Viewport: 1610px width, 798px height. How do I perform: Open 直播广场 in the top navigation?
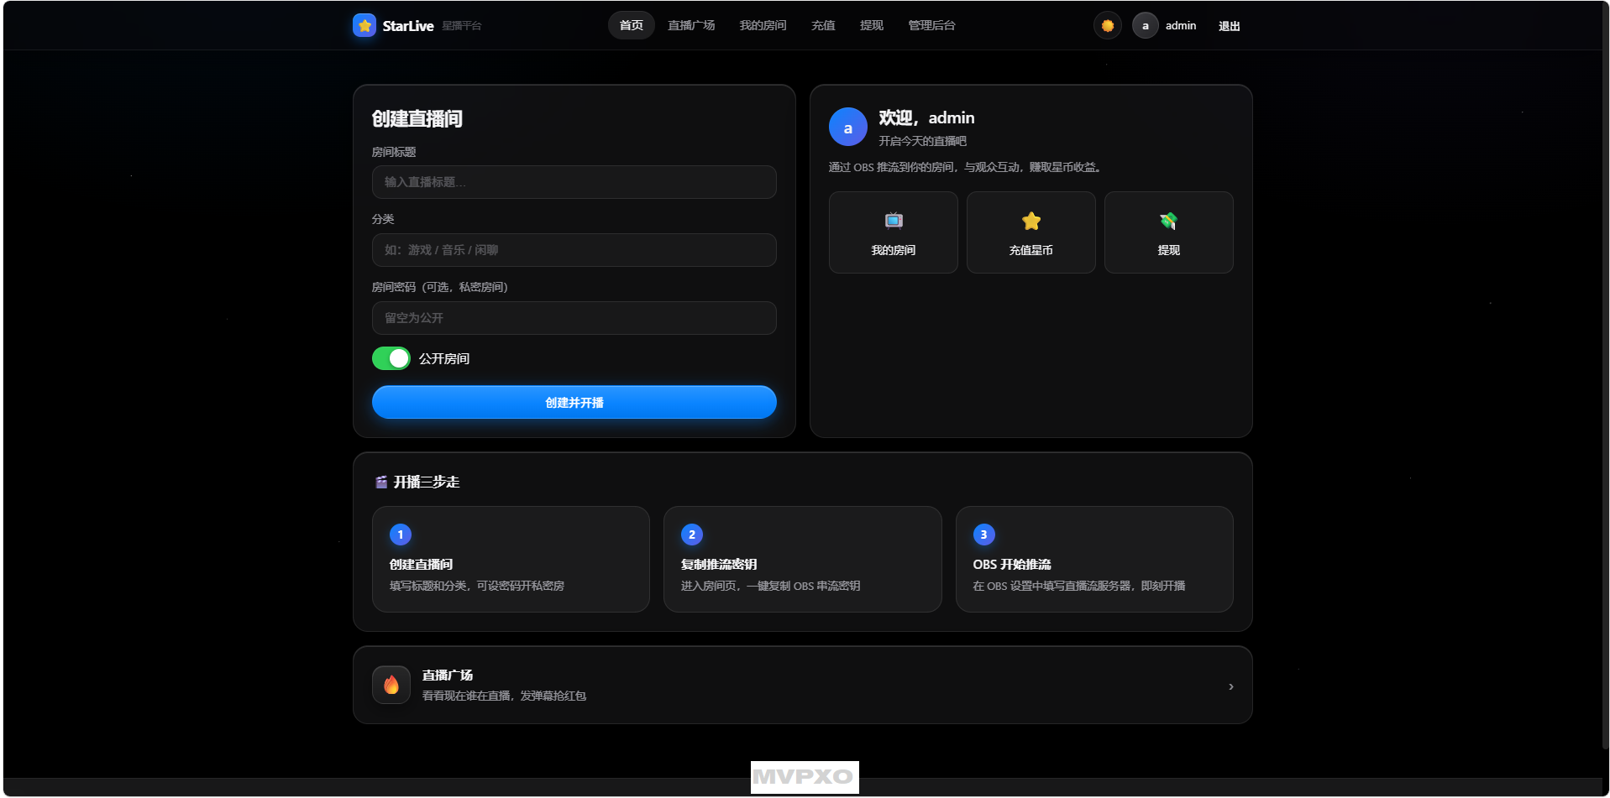691,25
